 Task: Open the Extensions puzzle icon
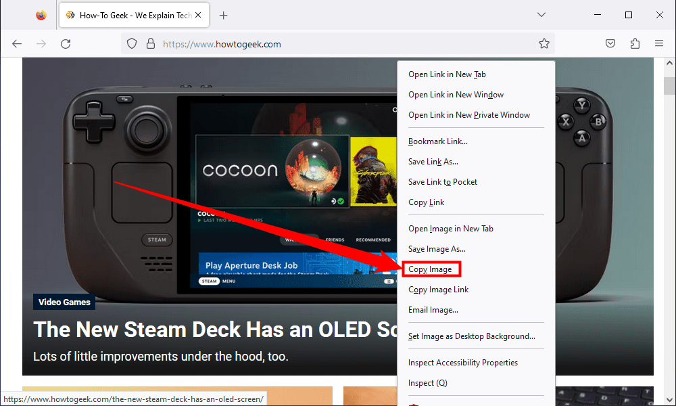[x=635, y=44]
